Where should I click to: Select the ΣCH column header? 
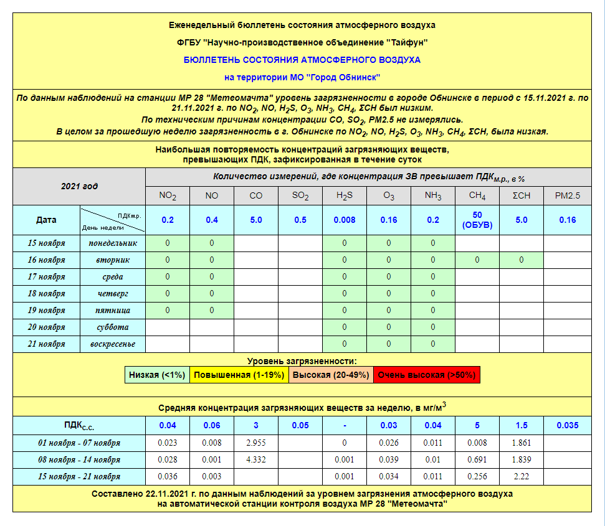522,195
